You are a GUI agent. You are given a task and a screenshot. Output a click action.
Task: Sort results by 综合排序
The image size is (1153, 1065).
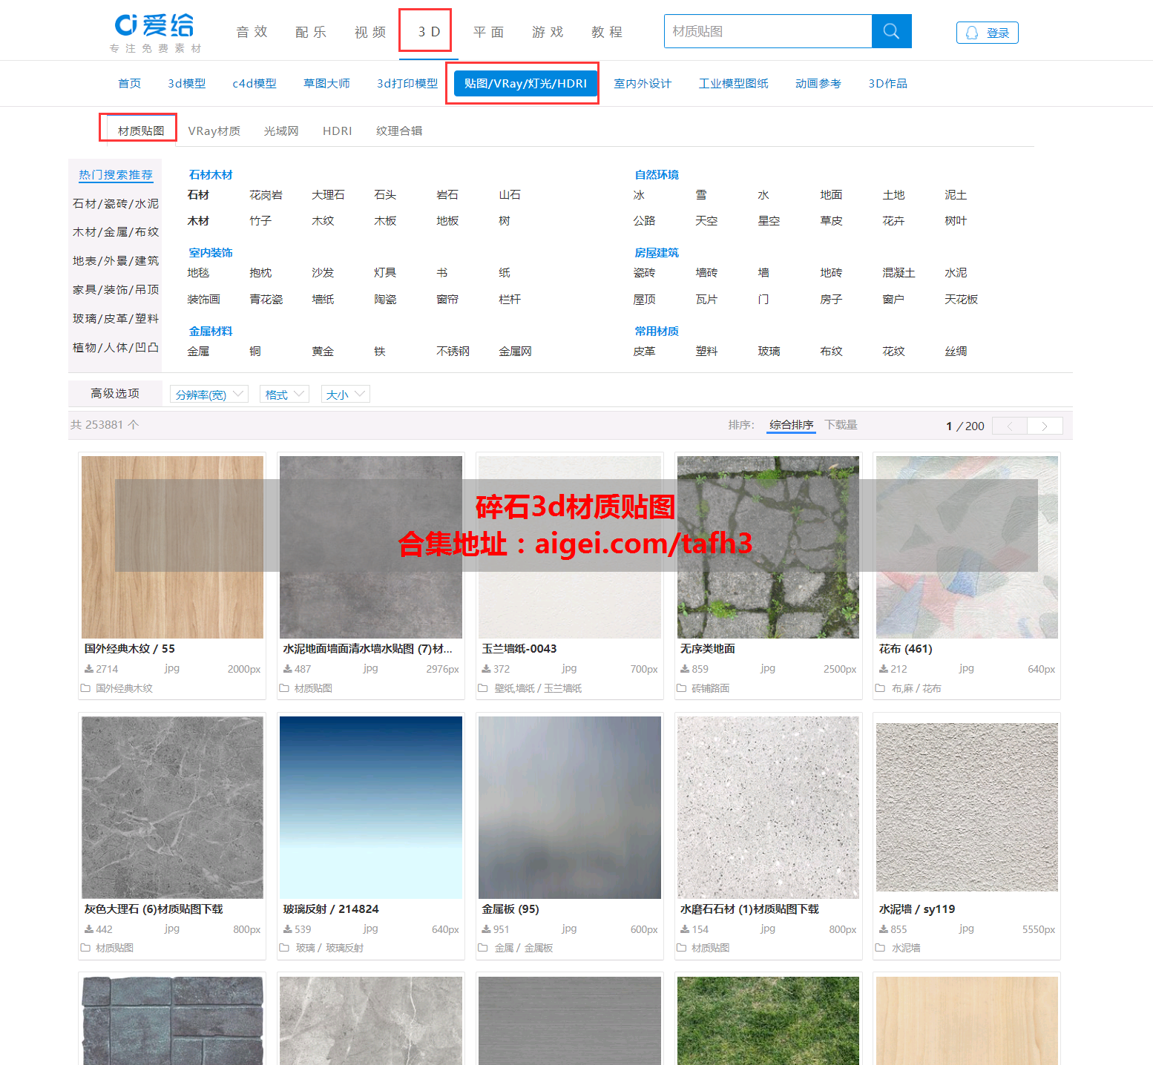coord(791,425)
